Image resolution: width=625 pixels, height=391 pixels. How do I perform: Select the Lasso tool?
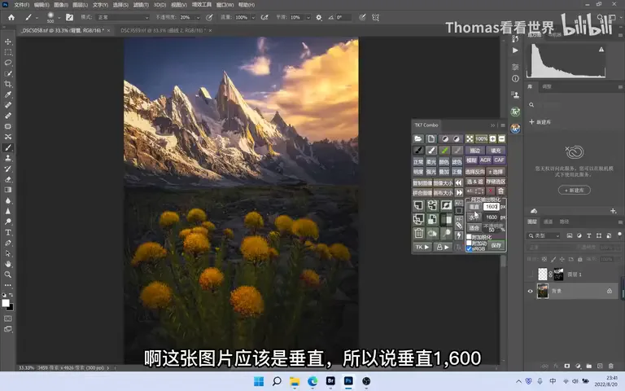click(8, 63)
